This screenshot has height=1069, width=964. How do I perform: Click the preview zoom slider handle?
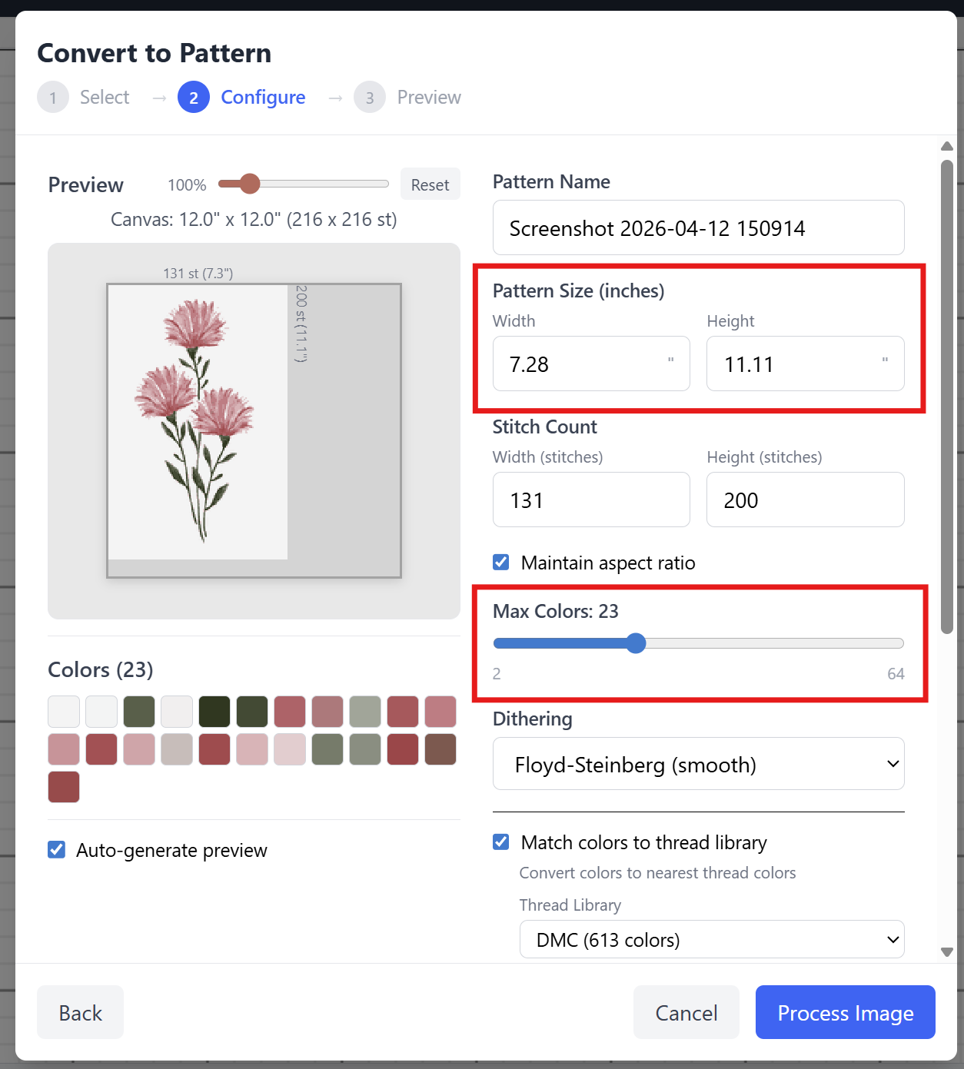click(x=250, y=184)
